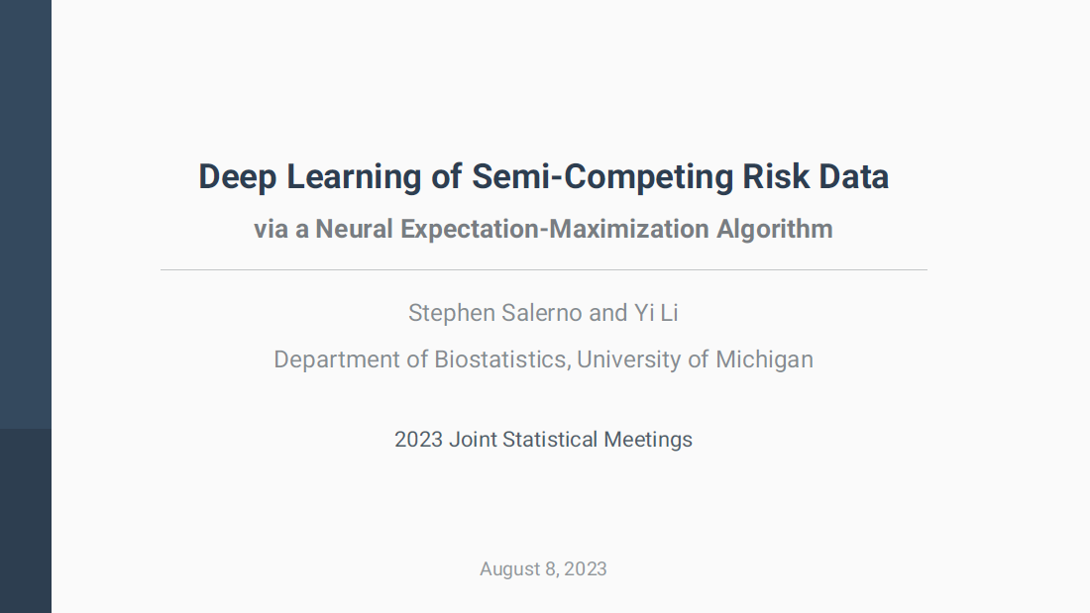Click the author name "Stephen Salerno"

(494, 314)
